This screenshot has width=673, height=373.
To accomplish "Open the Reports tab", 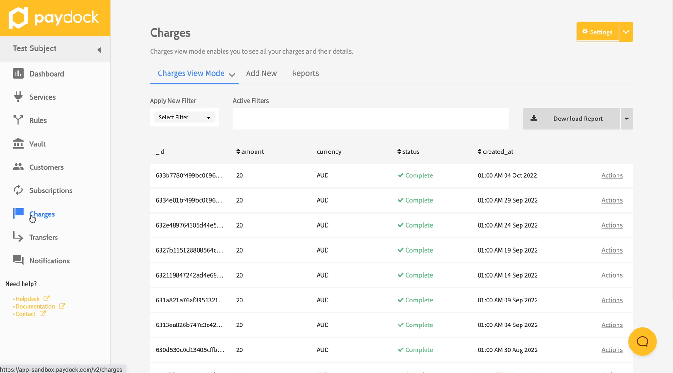I will [x=305, y=73].
